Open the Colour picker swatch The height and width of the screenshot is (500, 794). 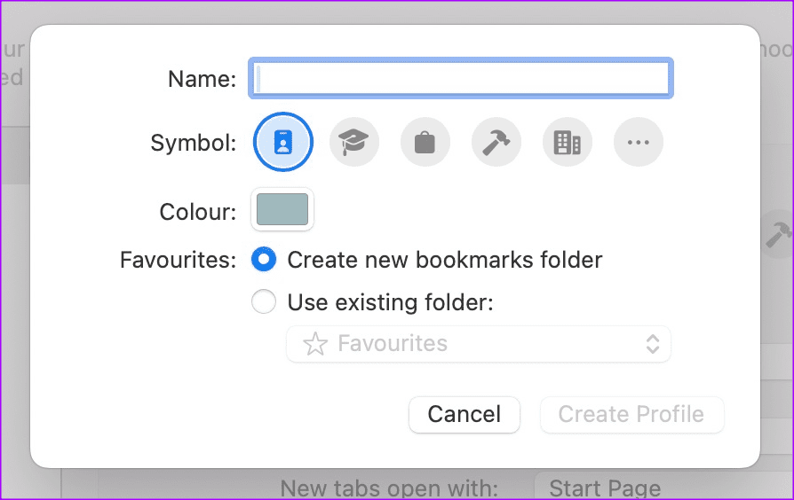[282, 209]
